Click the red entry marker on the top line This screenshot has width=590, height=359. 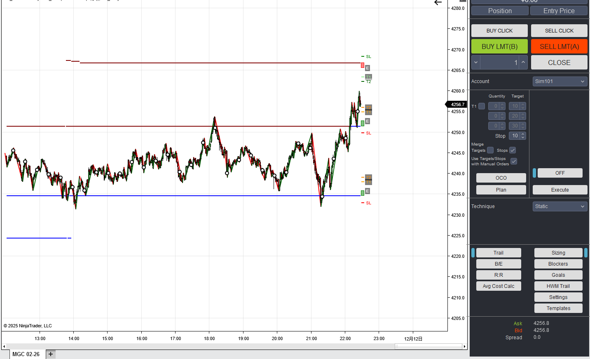pos(363,65)
